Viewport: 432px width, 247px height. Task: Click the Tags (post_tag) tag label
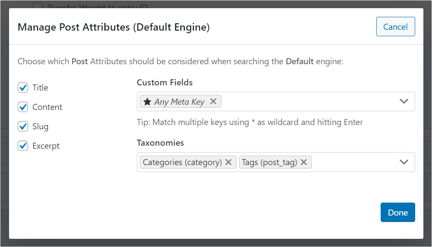[x=269, y=162]
